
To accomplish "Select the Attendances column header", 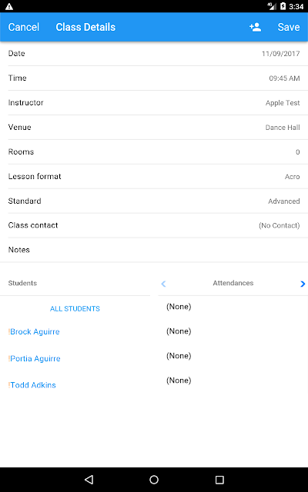I will (233, 283).
